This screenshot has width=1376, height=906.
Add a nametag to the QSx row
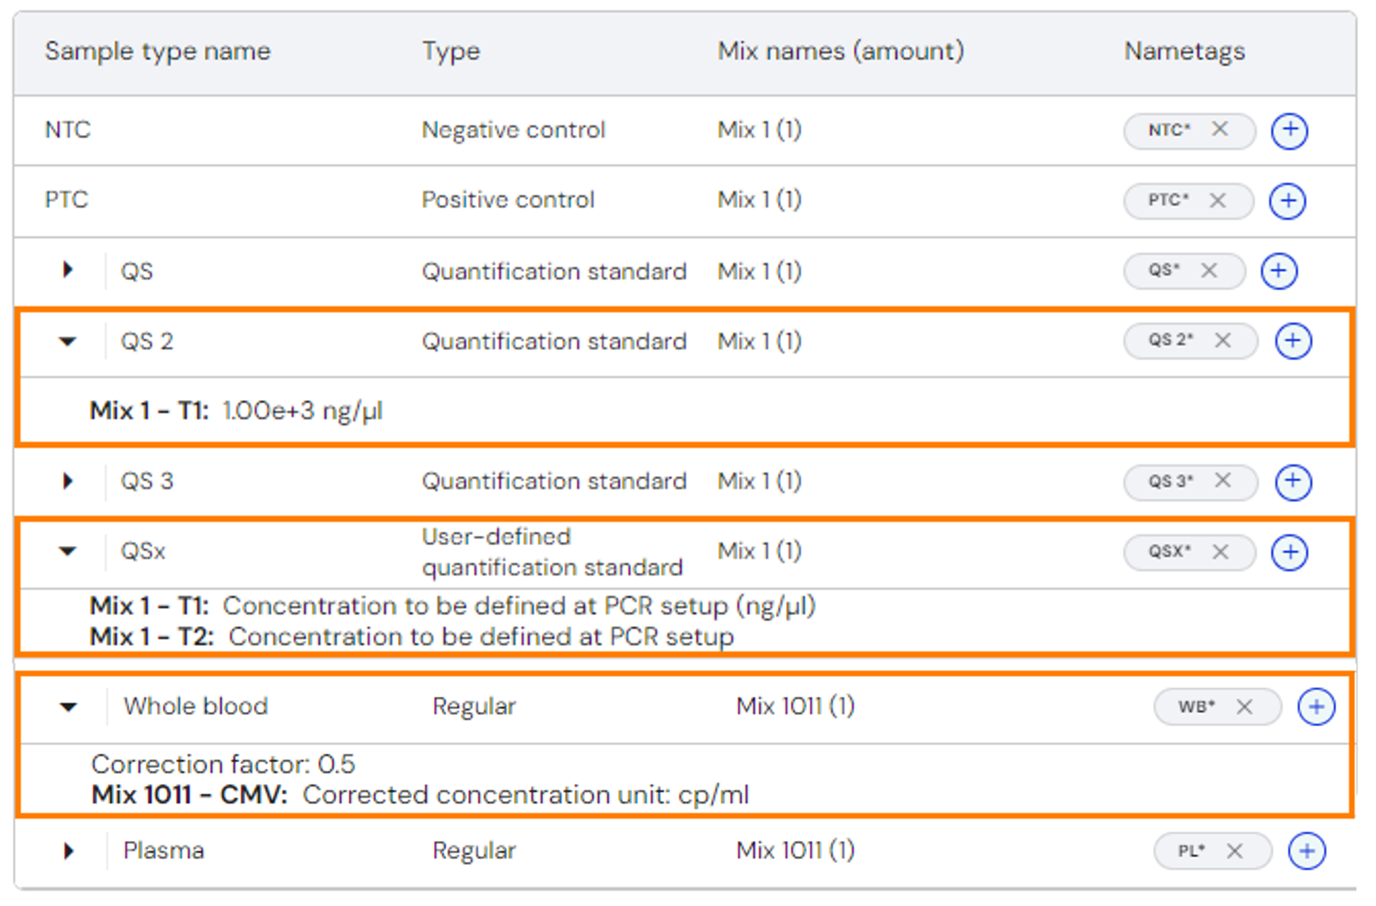pos(1289,552)
